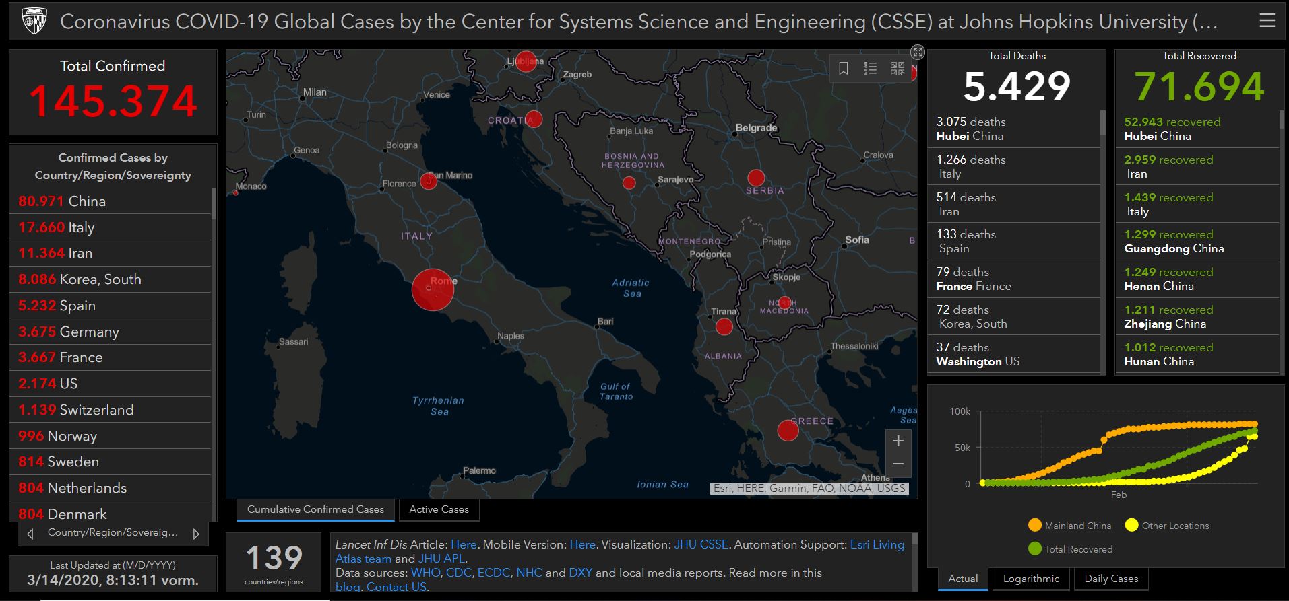Zoom out on the map
This screenshot has height=601, width=1289.
(x=898, y=464)
